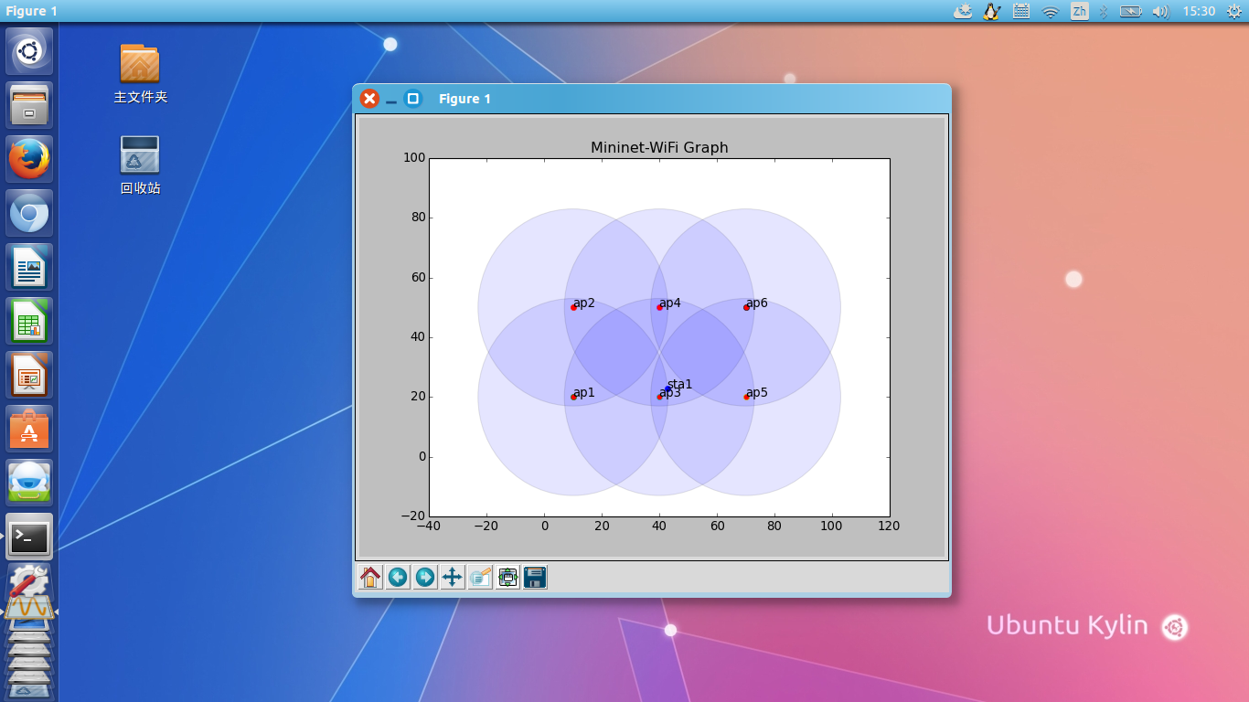Screen dimensions: 1249x702
Task: Click the x-axis tick label 120
Action: tap(889, 526)
